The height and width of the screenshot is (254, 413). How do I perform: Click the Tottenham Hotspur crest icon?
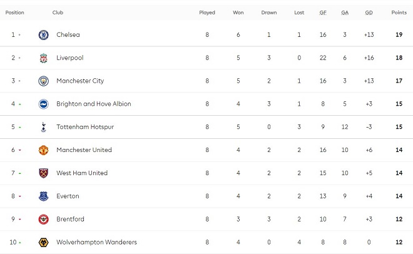(43, 127)
